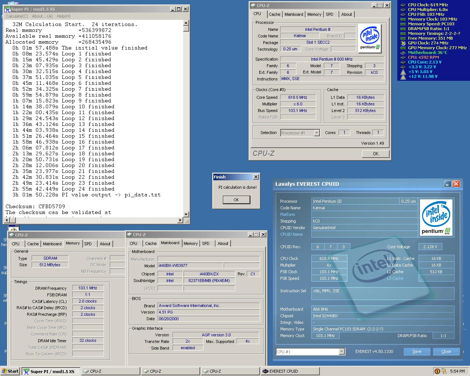The height and width of the screenshot is (376, 470).
Task: Select Cache tab in CPU-Z Mainboard window
Action: pos(151,243)
